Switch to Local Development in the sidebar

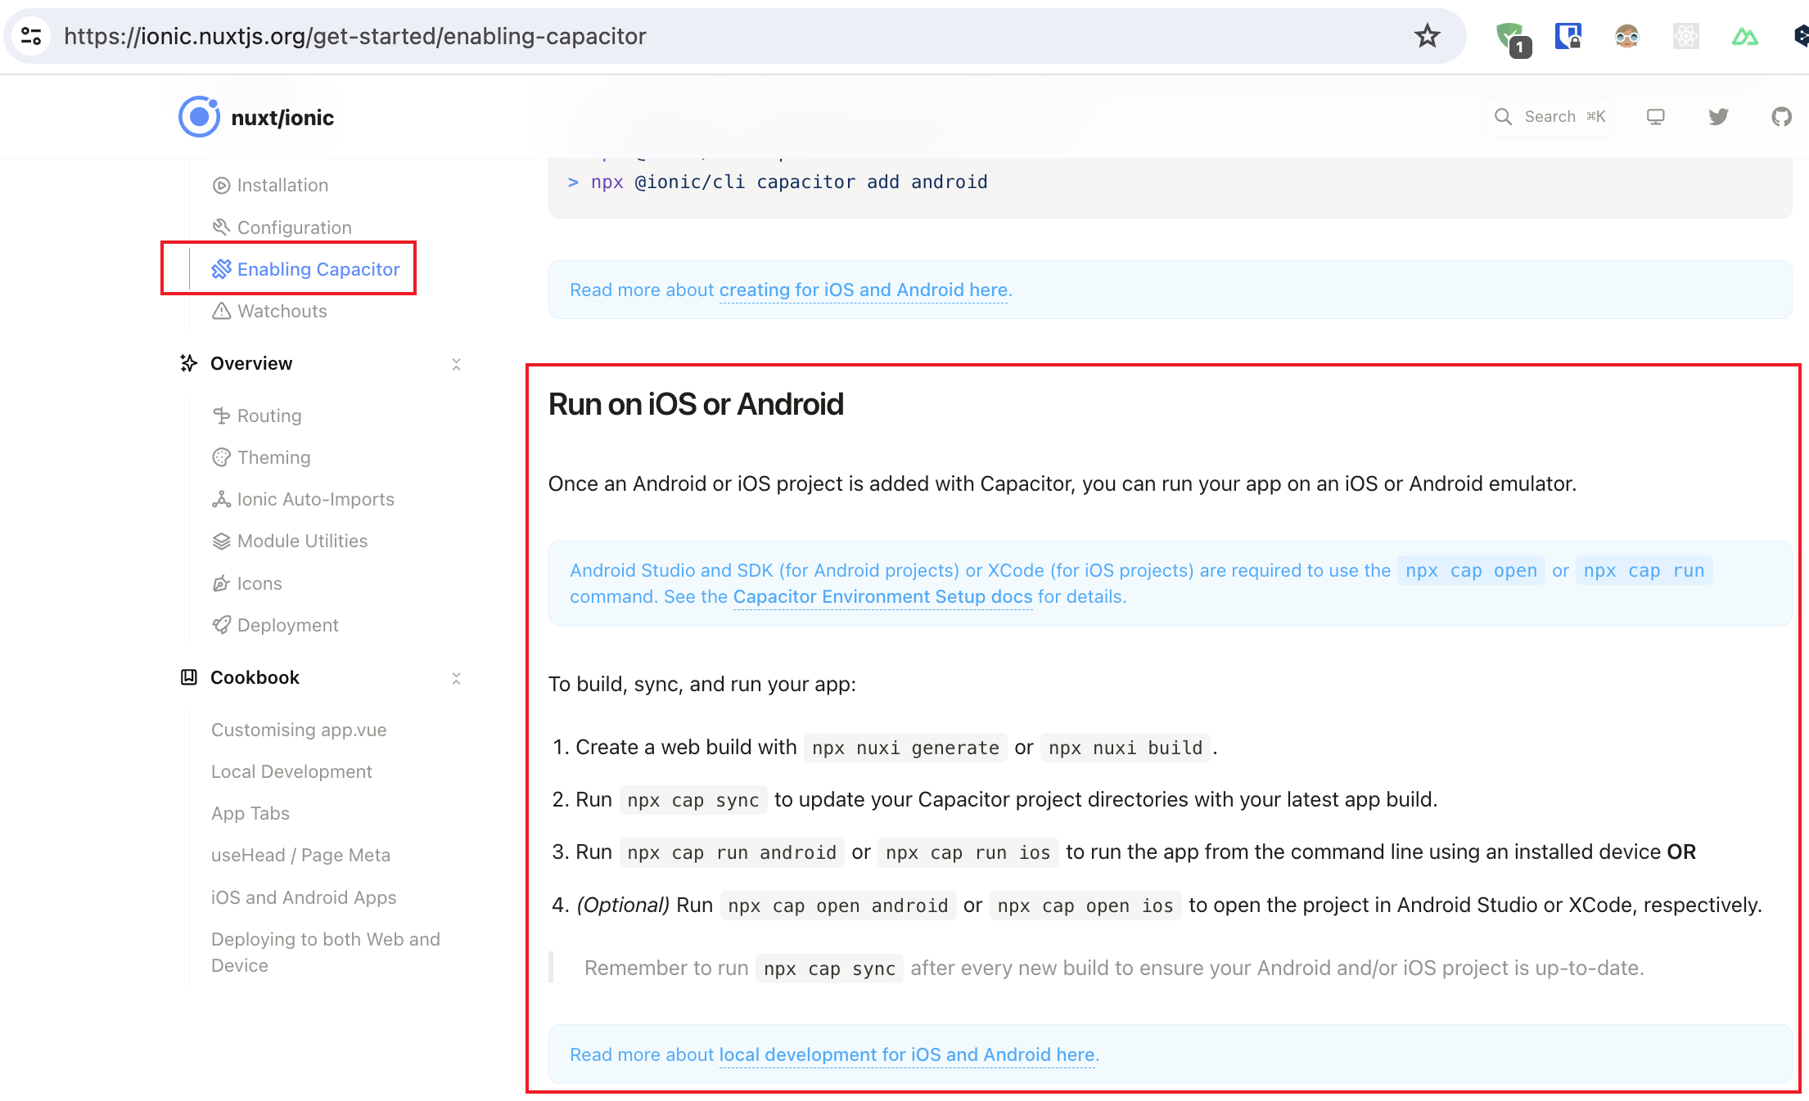click(x=291, y=771)
